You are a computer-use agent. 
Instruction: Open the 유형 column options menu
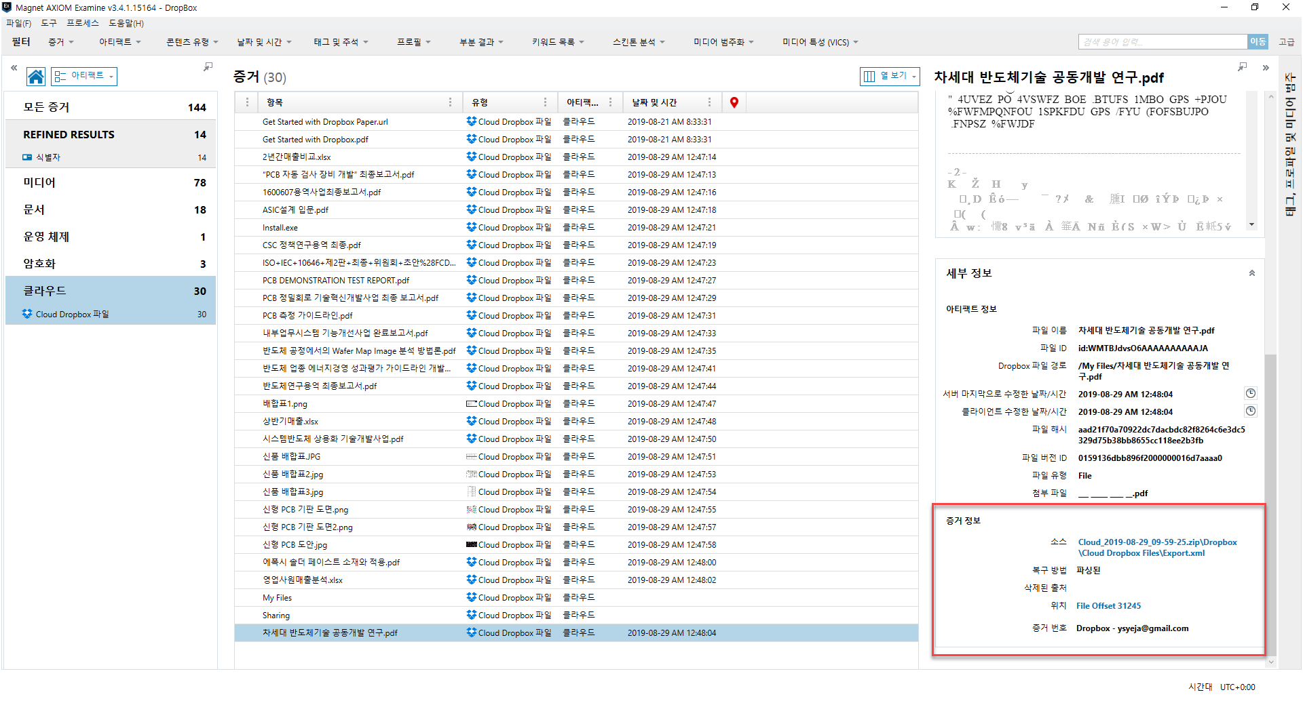tap(545, 102)
